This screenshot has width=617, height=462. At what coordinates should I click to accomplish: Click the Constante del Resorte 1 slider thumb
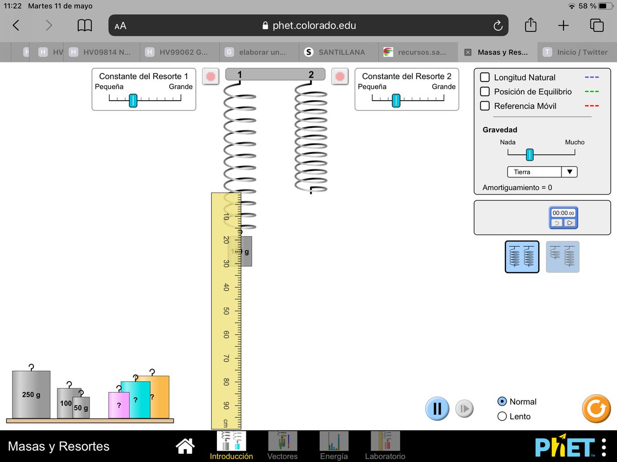coord(133,100)
